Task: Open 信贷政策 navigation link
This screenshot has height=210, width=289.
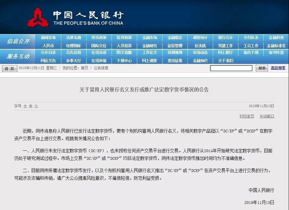Action: (x=124, y=37)
